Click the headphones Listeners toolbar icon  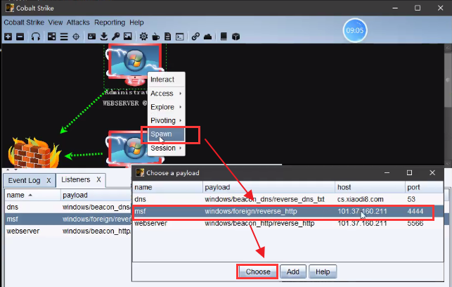(36, 36)
